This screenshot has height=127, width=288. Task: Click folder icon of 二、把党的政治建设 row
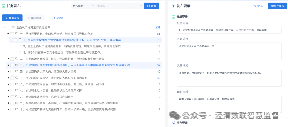click(17, 59)
